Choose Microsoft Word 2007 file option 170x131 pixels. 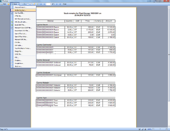click(23, 28)
